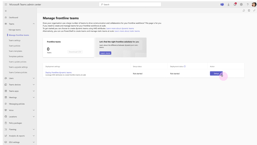Open Deploy frontline dynamic teams link
This screenshot has height=145, width=257.
coord(58,73)
